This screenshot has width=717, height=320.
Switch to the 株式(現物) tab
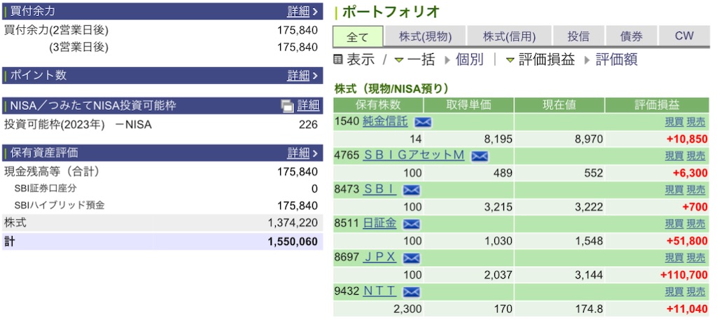click(425, 36)
